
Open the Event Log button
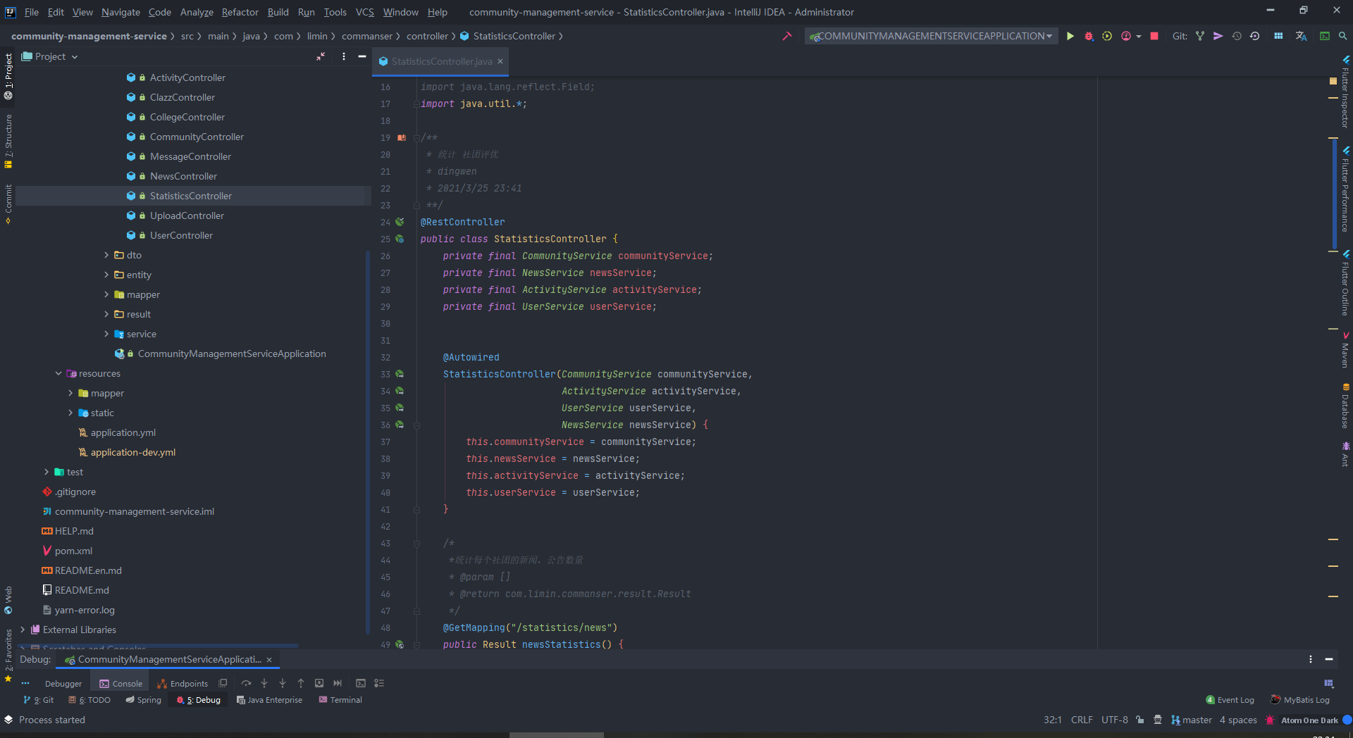coord(1230,700)
